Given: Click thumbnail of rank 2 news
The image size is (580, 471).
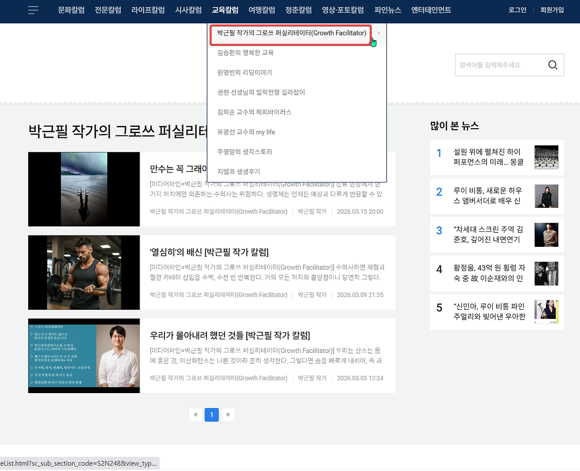Looking at the screenshot, I should coord(546,196).
